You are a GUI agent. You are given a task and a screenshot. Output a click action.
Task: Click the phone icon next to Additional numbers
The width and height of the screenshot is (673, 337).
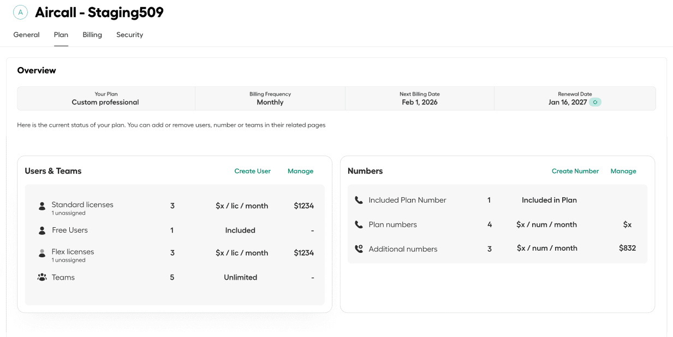coord(359,249)
